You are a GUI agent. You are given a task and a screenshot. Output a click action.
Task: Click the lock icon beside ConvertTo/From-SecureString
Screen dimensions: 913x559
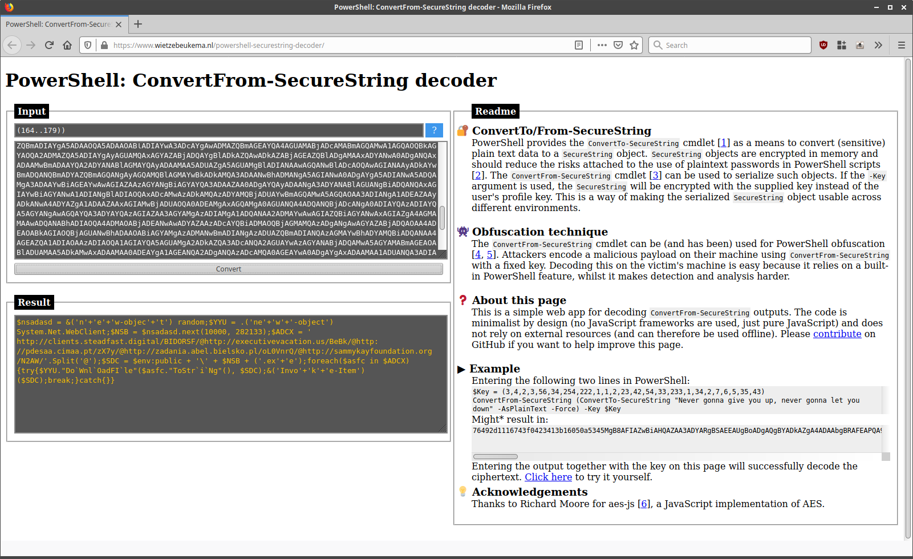[462, 131]
